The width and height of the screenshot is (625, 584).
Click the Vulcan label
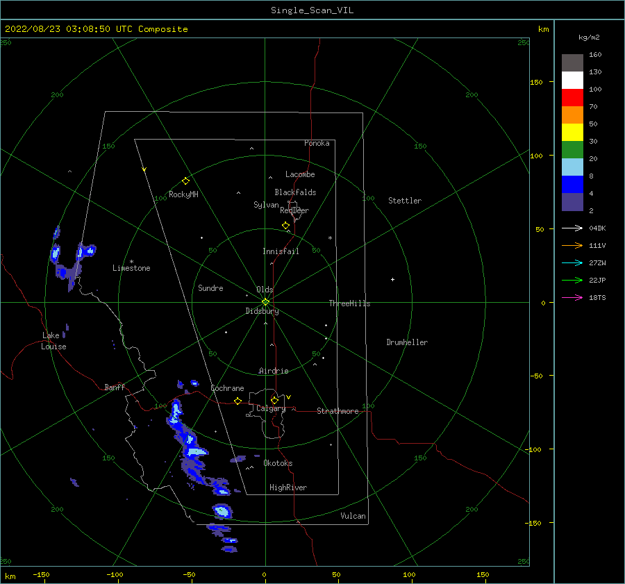(353, 516)
